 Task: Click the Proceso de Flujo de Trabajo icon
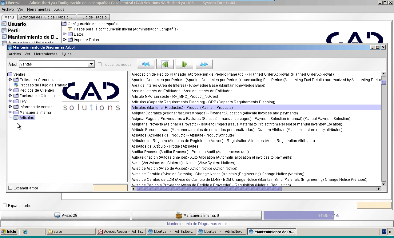click(16, 85)
